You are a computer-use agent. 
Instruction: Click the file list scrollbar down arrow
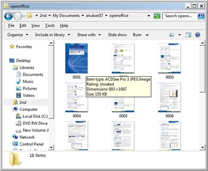[x=202, y=147]
